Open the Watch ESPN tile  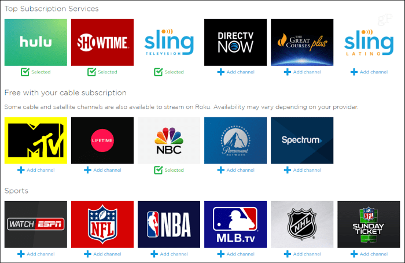(x=36, y=224)
